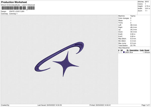The height and width of the screenshot is (107, 151).
Task: Click the 'Brand' column header
Action: 147,50
